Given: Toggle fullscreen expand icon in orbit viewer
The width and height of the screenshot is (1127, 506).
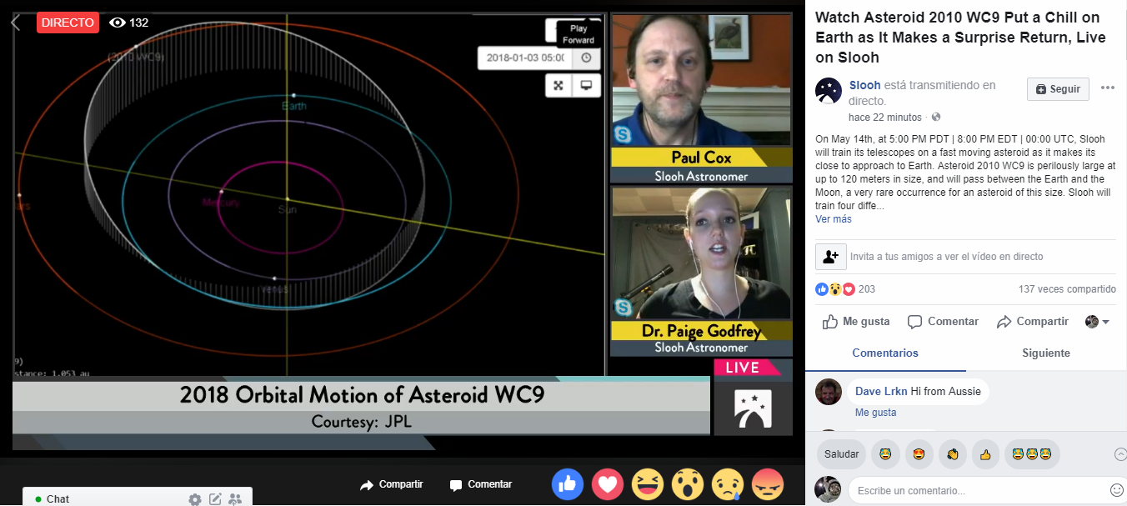Looking at the screenshot, I should (558, 85).
